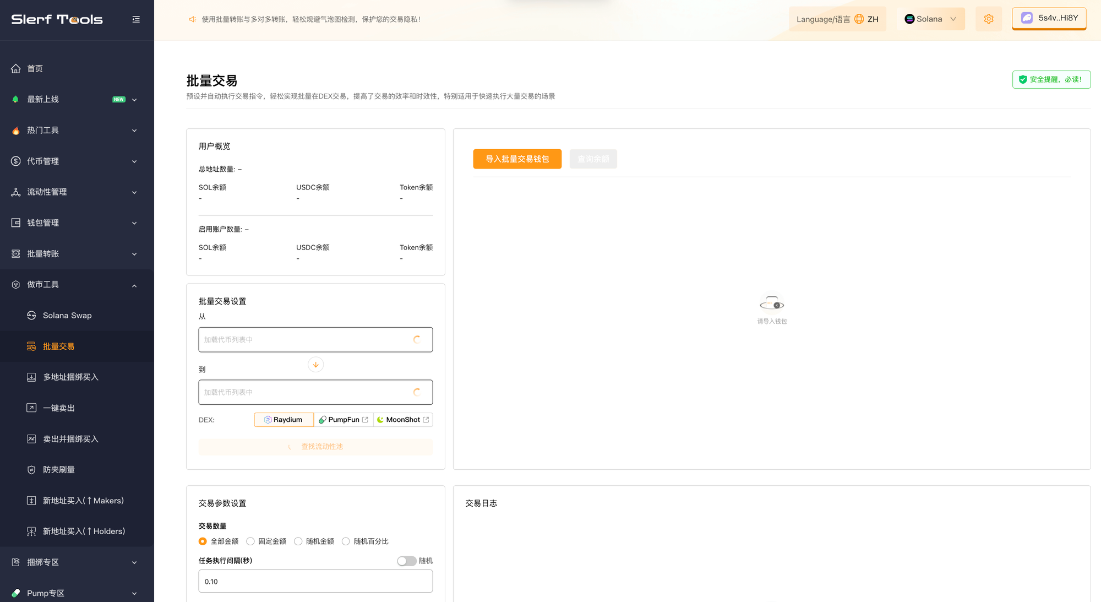This screenshot has width=1101, height=602.
Task: Click the 安全提醒 green shield icon
Action: (1022, 79)
